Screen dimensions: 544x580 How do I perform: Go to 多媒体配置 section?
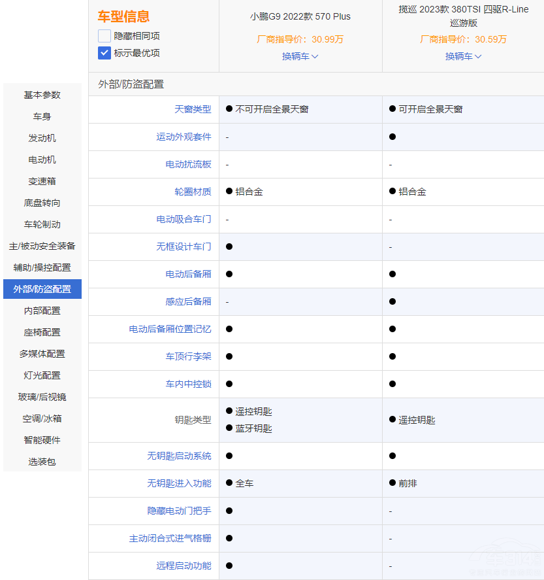point(42,354)
